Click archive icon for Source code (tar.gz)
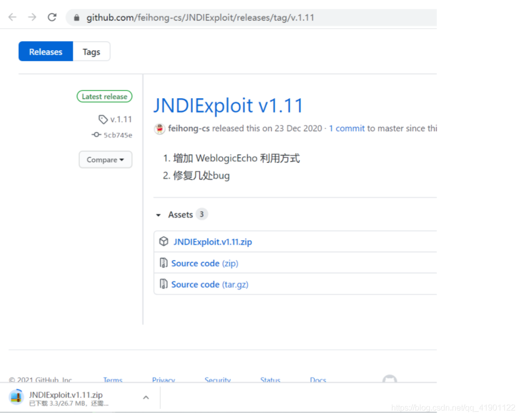This screenshot has width=520, height=417. (163, 284)
